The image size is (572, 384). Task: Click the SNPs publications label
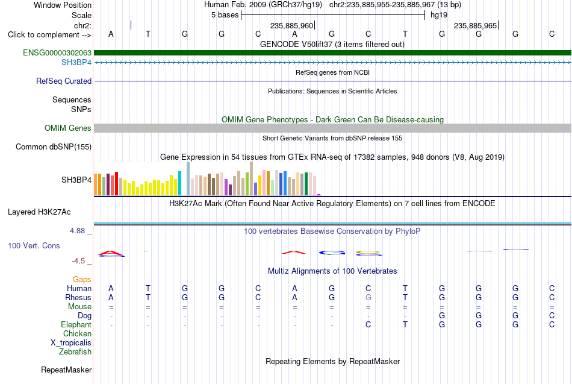click(x=81, y=109)
